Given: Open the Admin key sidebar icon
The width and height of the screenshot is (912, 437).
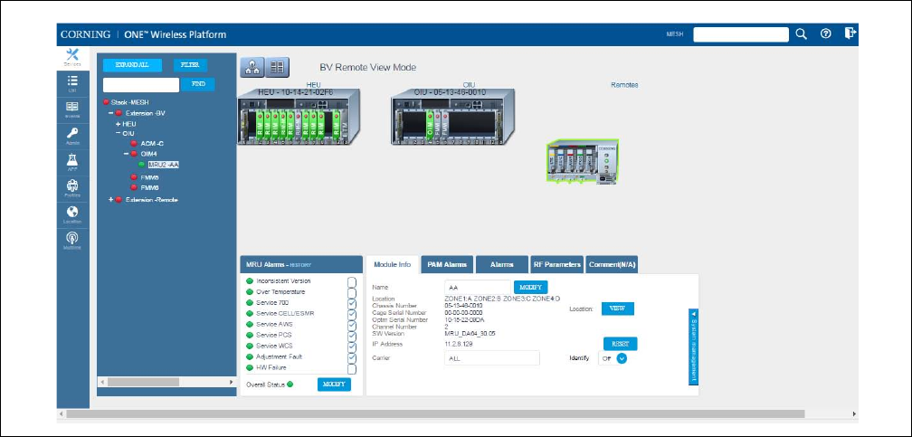Looking at the screenshot, I should 72,135.
